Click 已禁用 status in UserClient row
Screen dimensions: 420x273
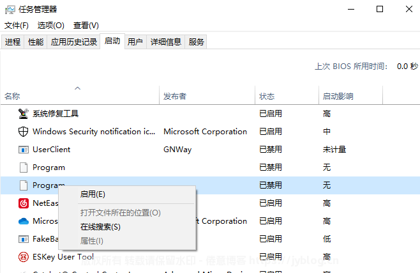271,150
